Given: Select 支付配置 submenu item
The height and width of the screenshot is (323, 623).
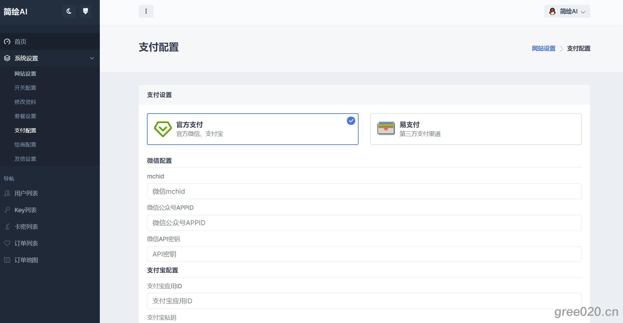Looking at the screenshot, I should (25, 130).
